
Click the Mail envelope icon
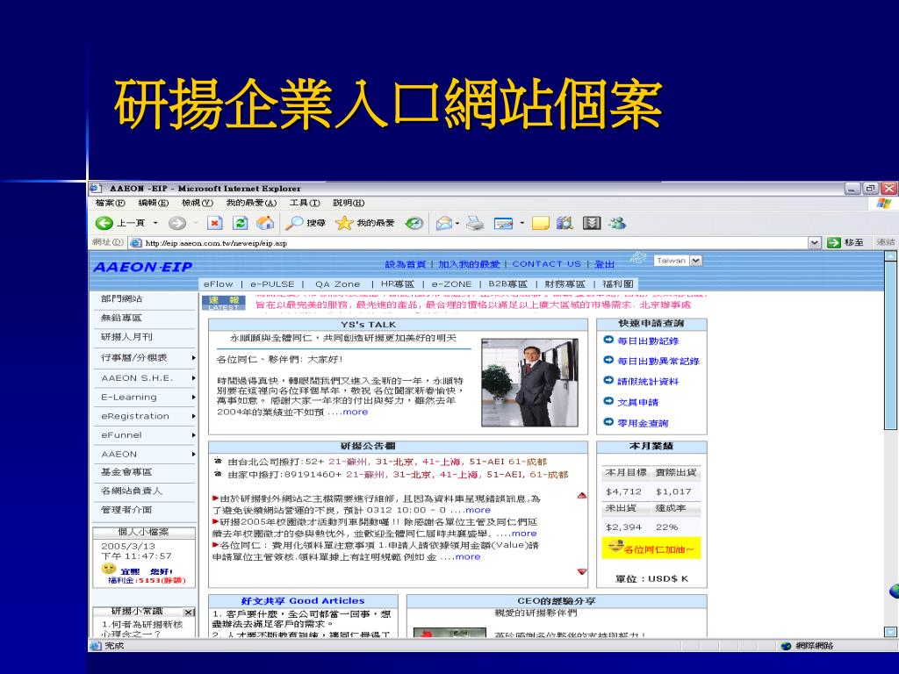click(444, 223)
